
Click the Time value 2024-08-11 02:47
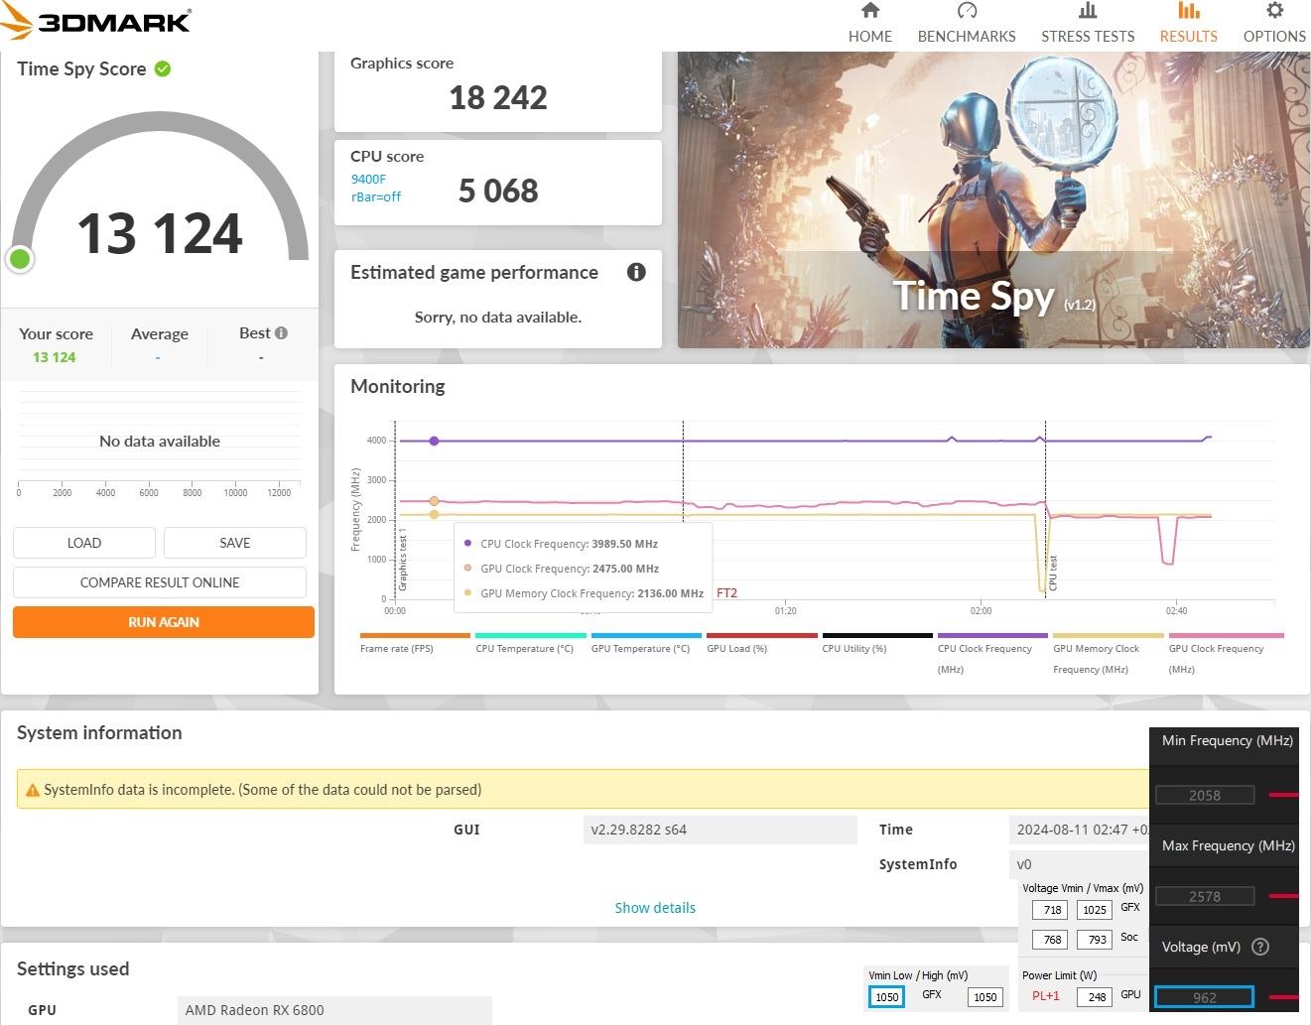pos(1079,830)
